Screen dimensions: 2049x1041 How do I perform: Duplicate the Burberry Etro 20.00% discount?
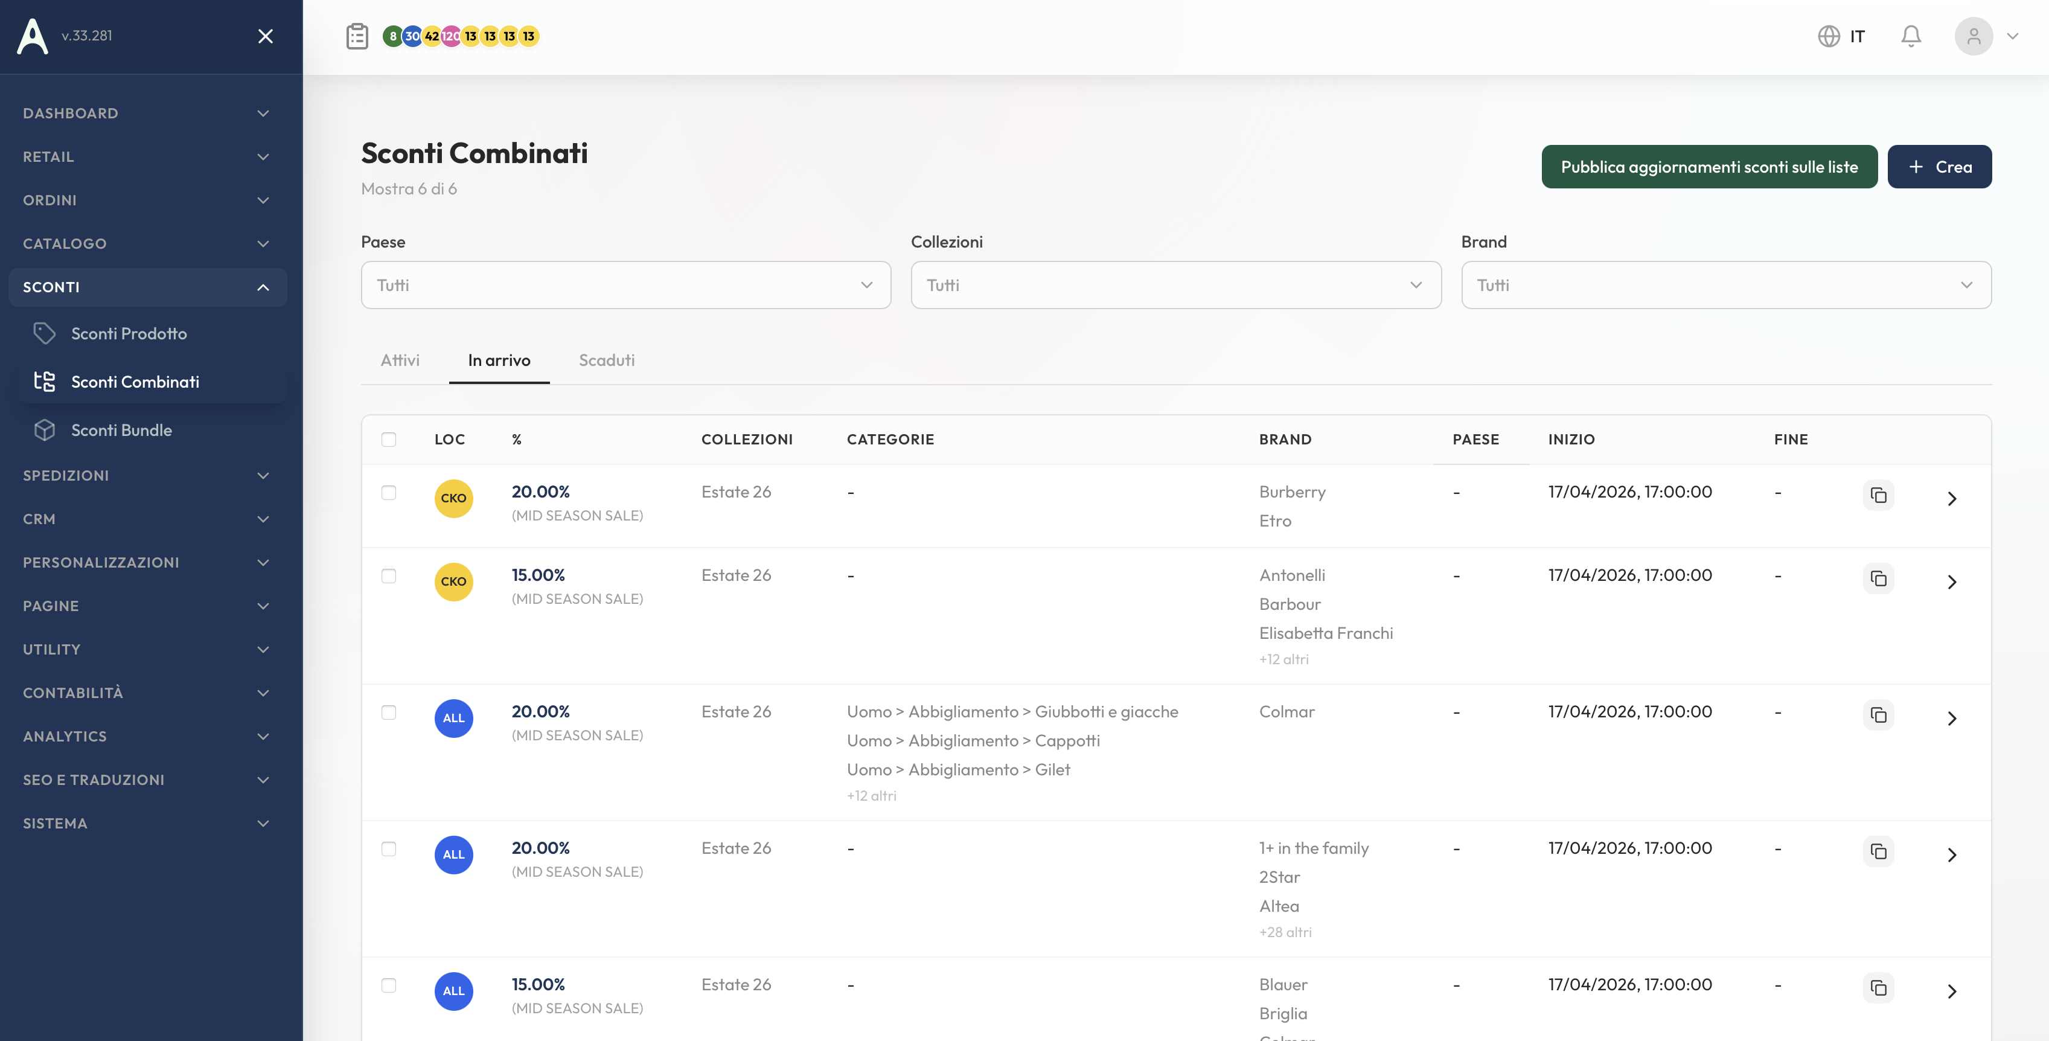point(1879,495)
